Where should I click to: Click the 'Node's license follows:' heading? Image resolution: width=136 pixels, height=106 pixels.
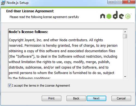tap(28, 32)
